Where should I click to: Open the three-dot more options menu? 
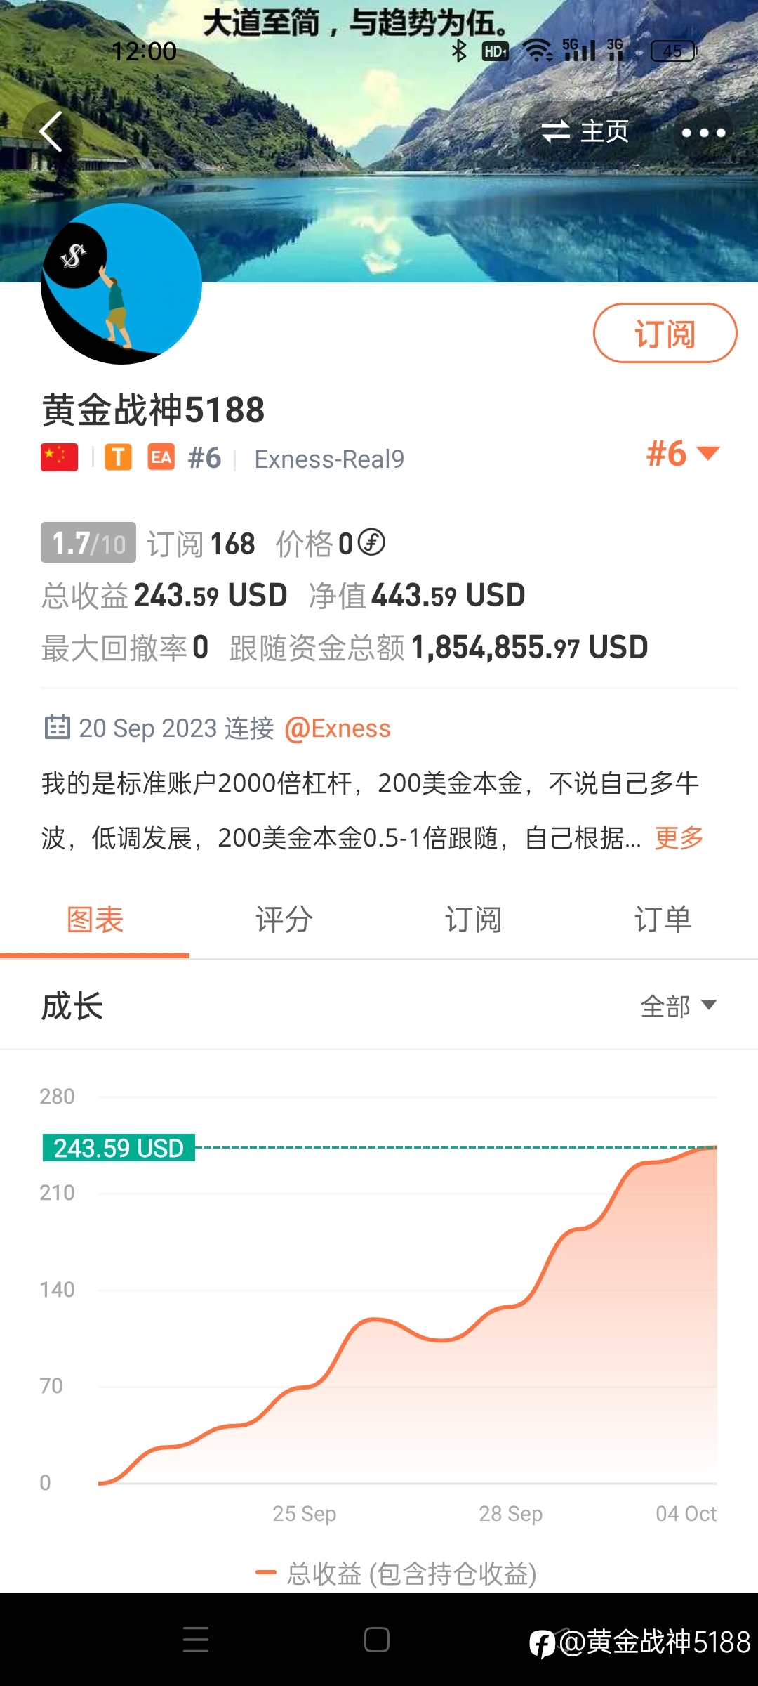[703, 132]
